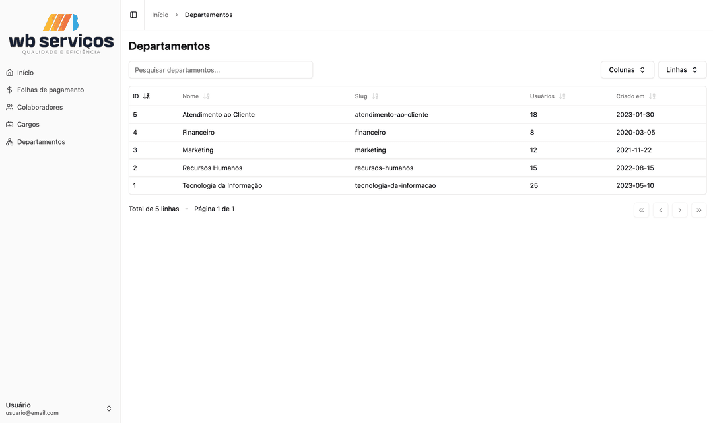
Task: Click the WB Serviços logo
Action: coord(61,34)
